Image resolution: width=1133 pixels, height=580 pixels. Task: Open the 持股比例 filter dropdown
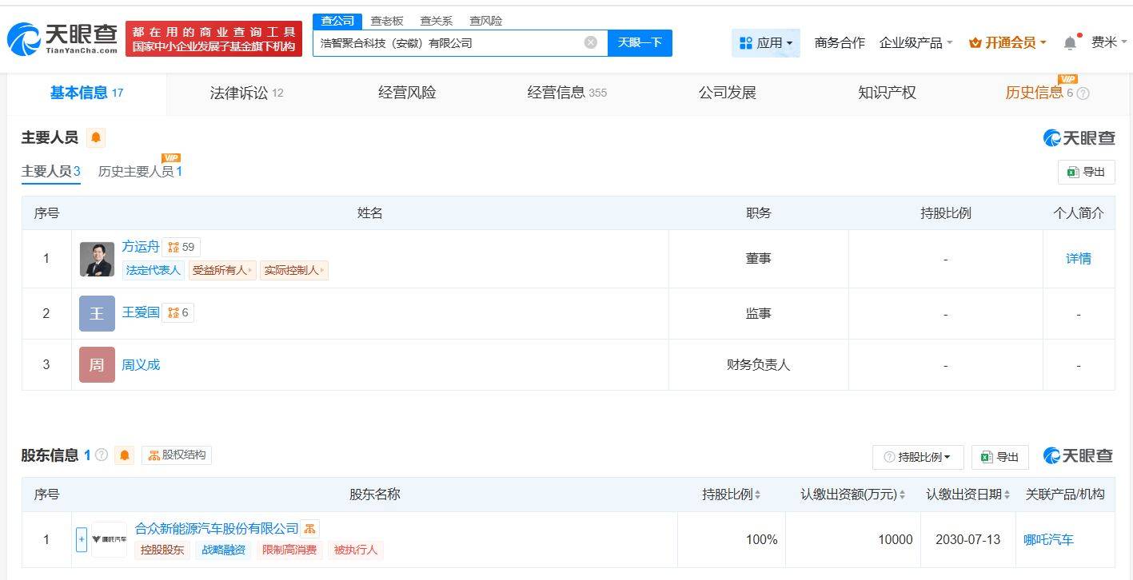(918, 457)
